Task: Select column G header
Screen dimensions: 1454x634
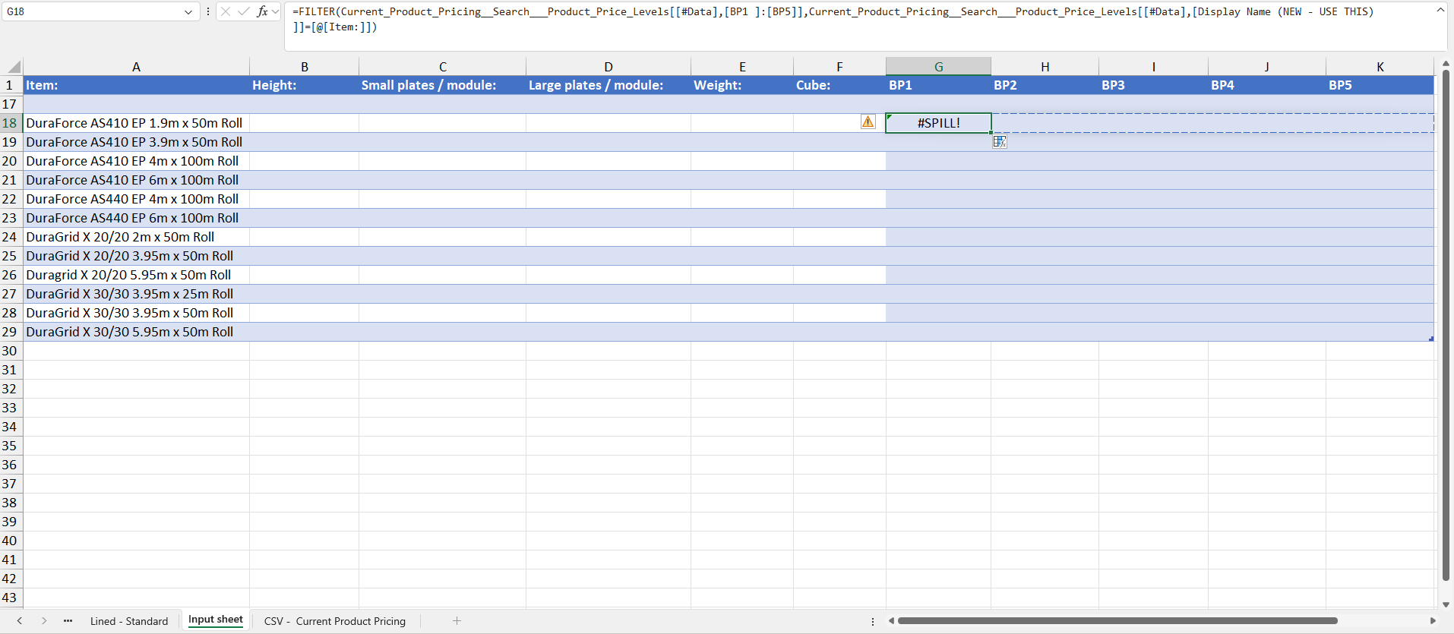Action: pos(938,66)
